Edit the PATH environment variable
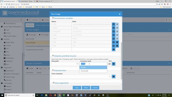This screenshot has height=97, width=172. coord(113,24)
